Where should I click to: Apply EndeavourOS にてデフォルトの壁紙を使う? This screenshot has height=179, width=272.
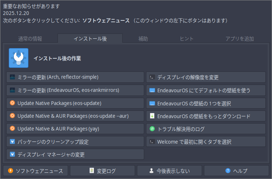pyautogui.click(x=206, y=90)
